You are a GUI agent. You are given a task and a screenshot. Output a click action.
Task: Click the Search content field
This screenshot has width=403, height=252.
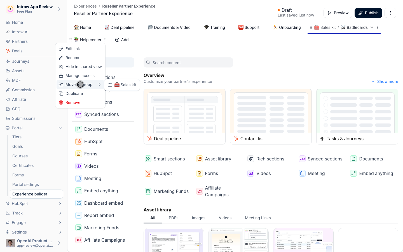pyautogui.click(x=188, y=63)
